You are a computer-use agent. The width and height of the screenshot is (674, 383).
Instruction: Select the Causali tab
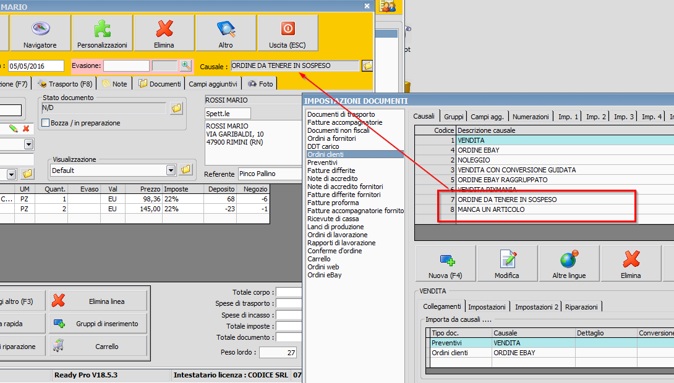tap(424, 116)
